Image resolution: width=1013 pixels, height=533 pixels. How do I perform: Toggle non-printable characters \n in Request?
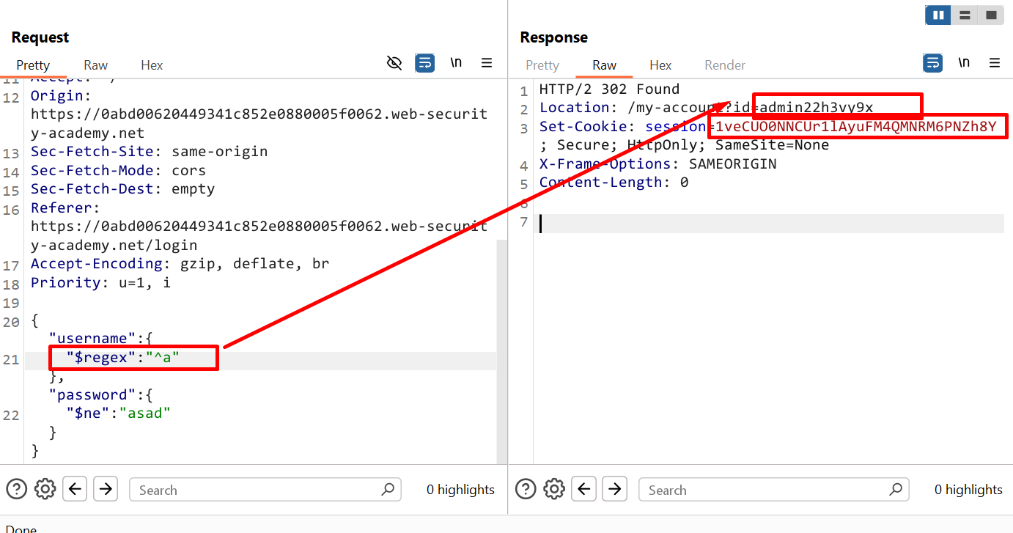click(456, 63)
